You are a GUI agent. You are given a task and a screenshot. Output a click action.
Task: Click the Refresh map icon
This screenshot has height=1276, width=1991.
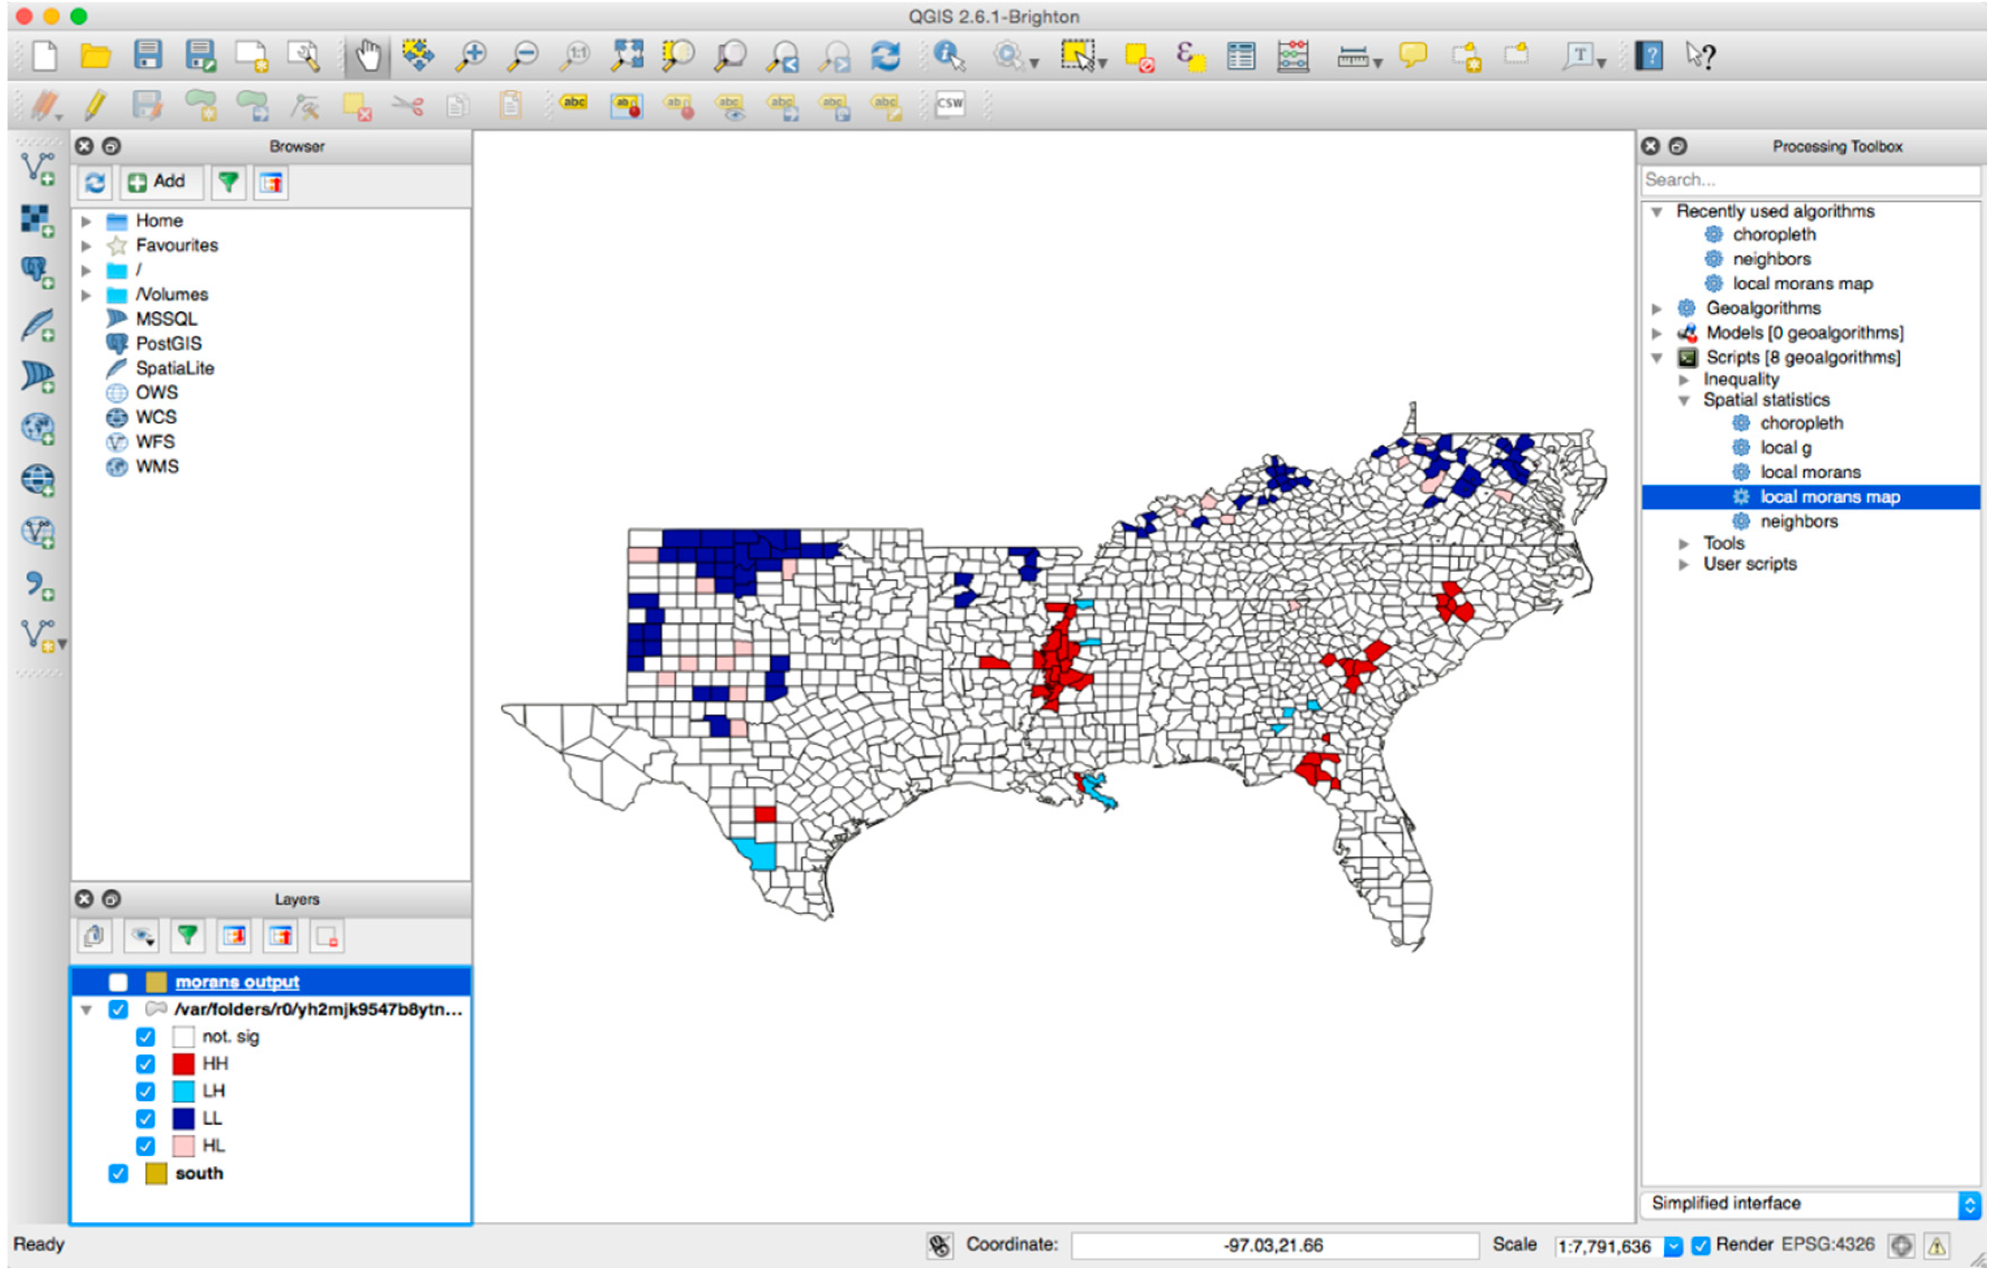(x=885, y=56)
